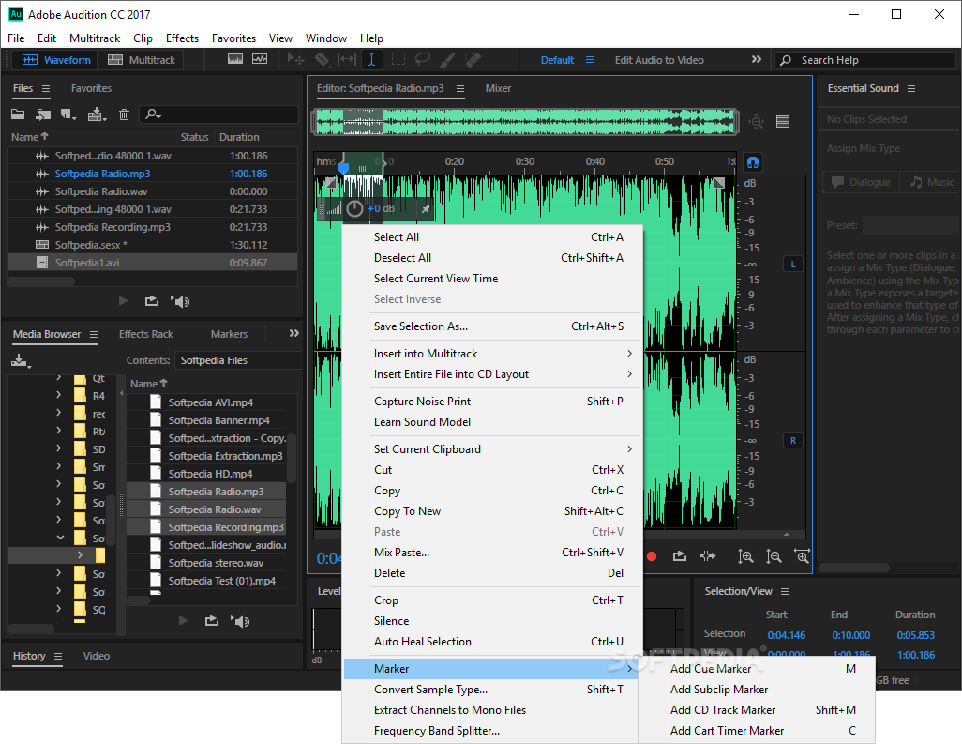The width and height of the screenshot is (962, 744).
Task: Click Zoom Out Amplitude icon
Action: [774, 556]
